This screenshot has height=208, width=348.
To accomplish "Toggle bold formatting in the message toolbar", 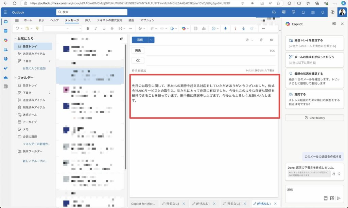I will point(87,29).
